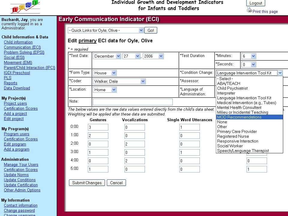Click the Logout button

(x=256, y=3)
